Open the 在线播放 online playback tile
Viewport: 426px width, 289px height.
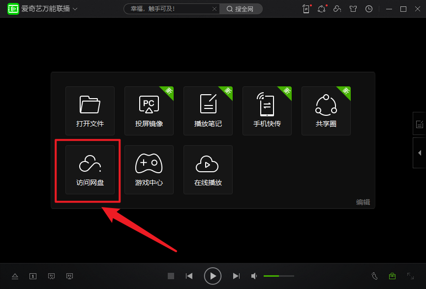click(208, 169)
